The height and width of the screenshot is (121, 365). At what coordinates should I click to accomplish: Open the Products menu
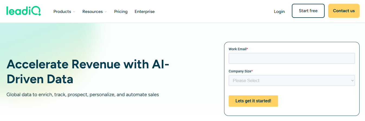64,12
